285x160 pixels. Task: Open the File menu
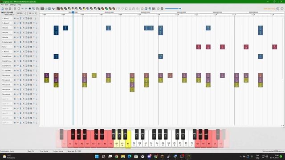point(2,5)
